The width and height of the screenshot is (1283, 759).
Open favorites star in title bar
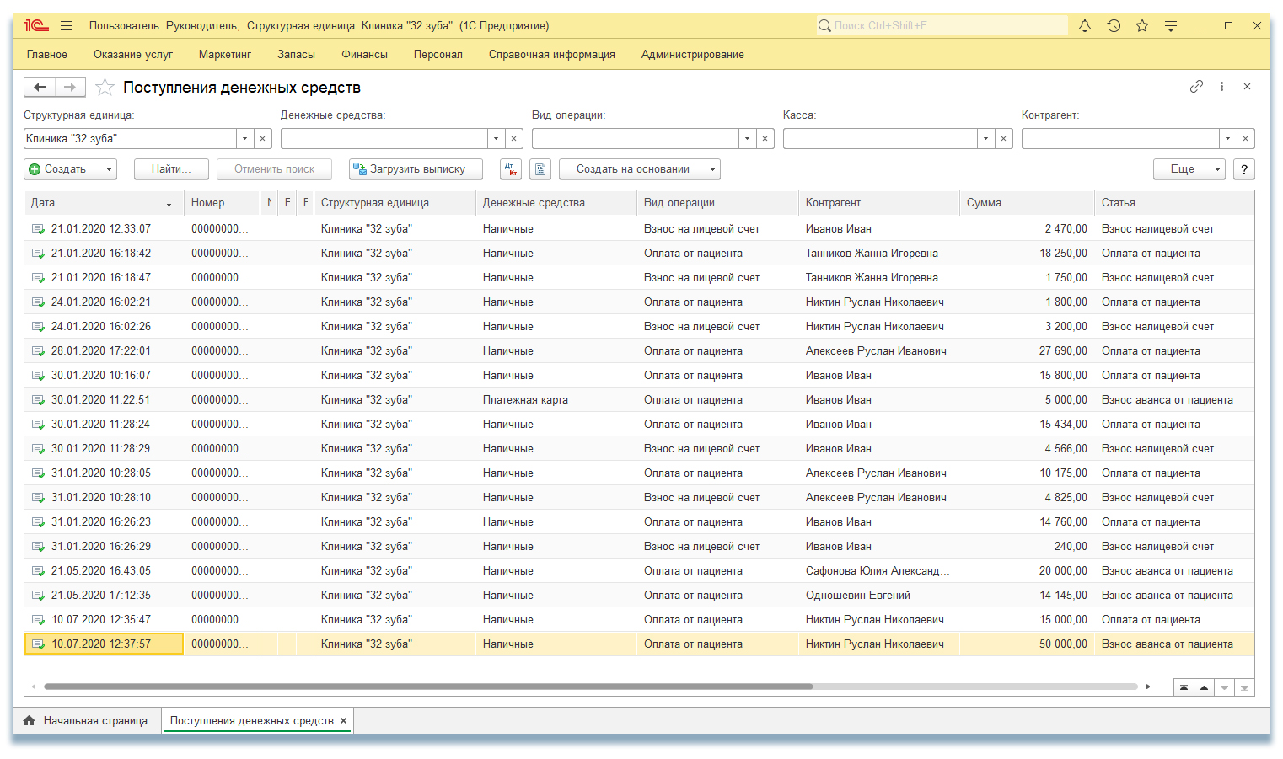pyautogui.click(x=1142, y=26)
